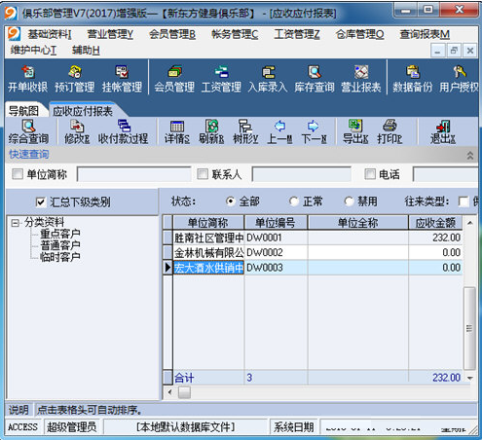Exit the report with 退出

(443, 131)
